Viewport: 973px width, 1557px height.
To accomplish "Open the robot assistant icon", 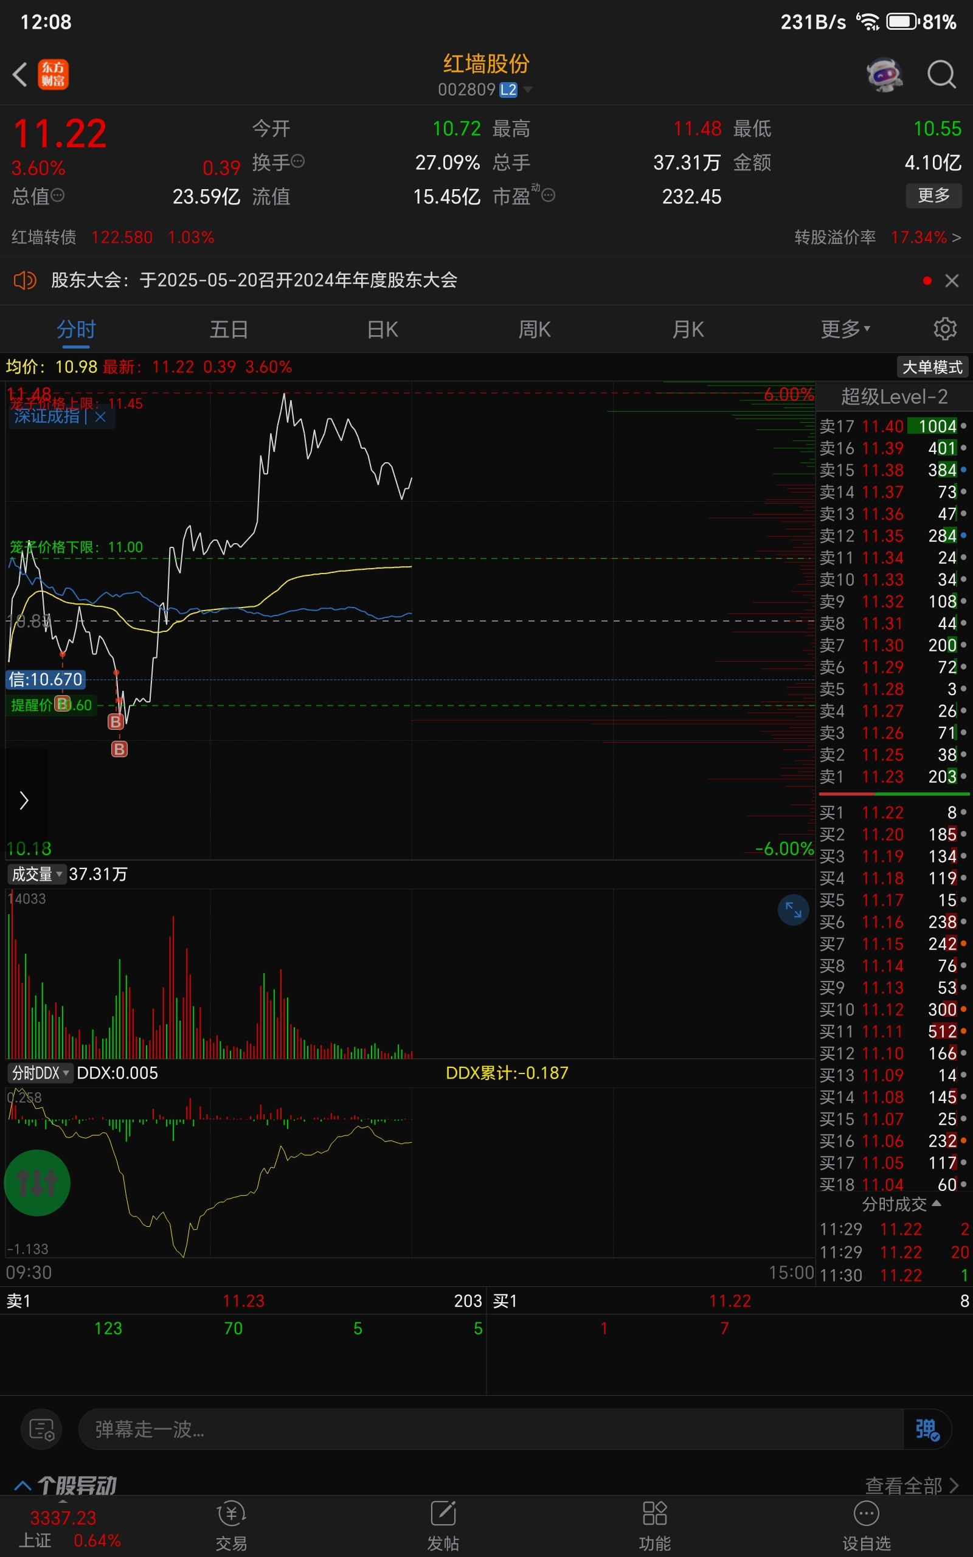I will click(x=885, y=75).
